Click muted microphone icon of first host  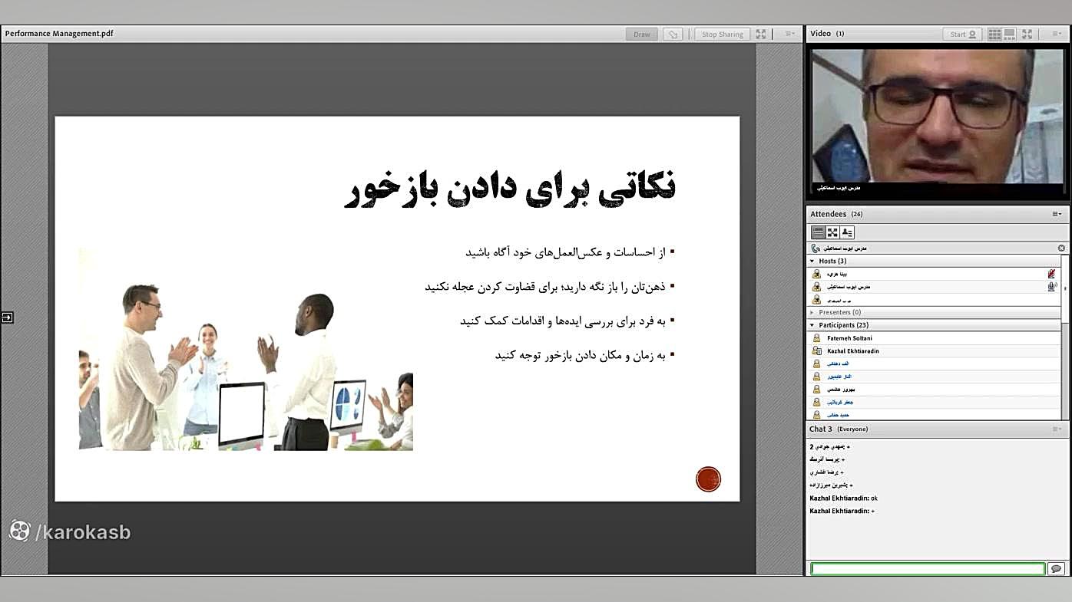[x=1051, y=274]
